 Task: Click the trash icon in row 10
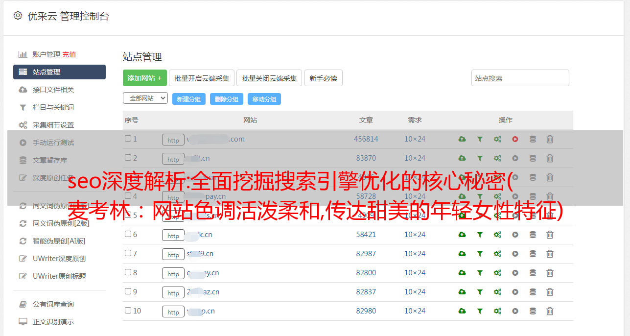(550, 311)
